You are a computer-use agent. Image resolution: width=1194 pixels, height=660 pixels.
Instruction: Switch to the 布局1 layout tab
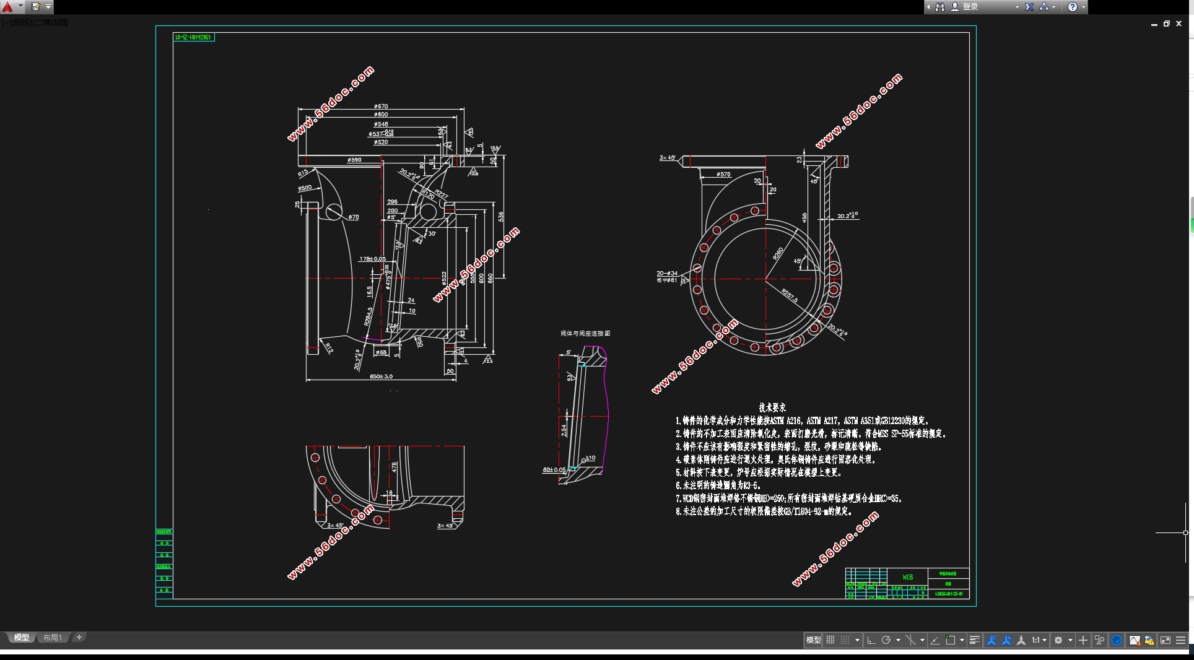coord(53,638)
